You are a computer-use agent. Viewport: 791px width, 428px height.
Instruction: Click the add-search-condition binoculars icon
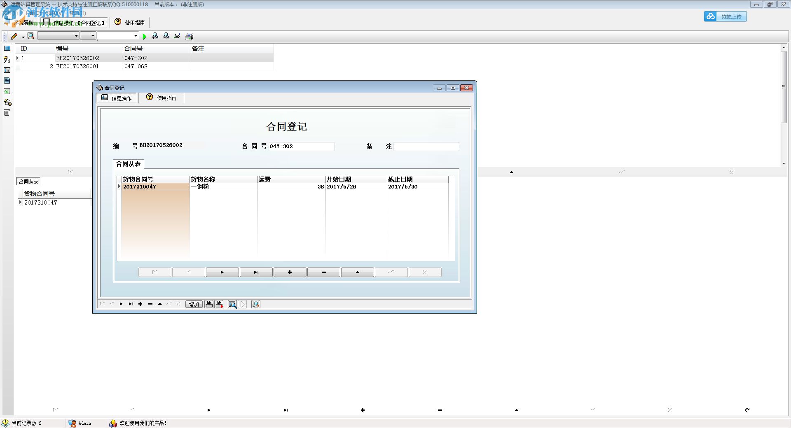[155, 36]
